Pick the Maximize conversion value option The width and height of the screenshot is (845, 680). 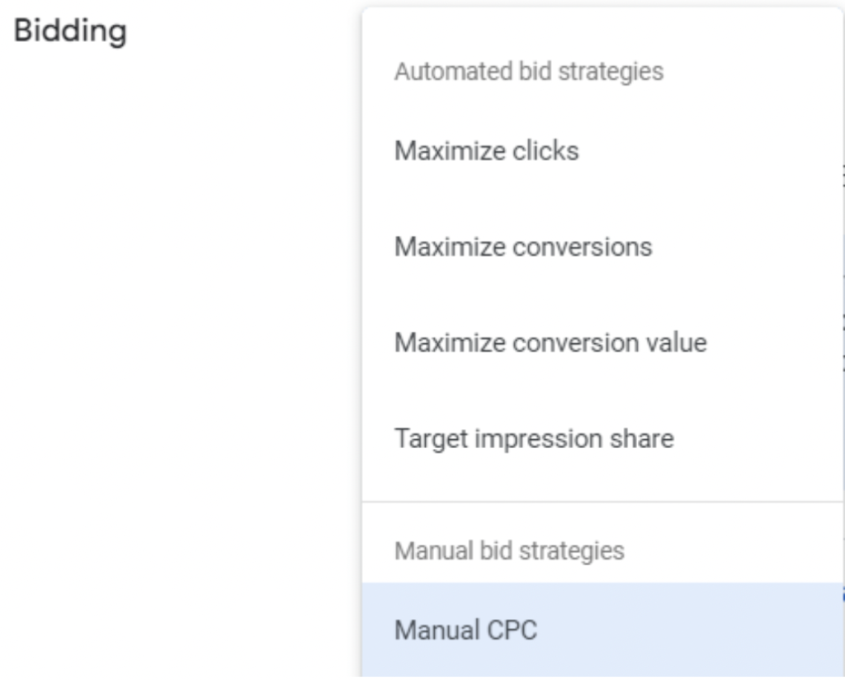pyautogui.click(x=550, y=342)
